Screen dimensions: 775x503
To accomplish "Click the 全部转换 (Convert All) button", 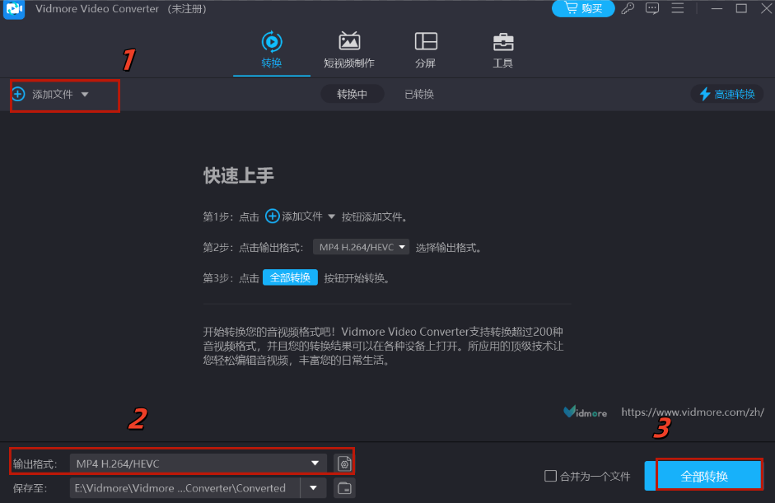I will click(x=710, y=475).
